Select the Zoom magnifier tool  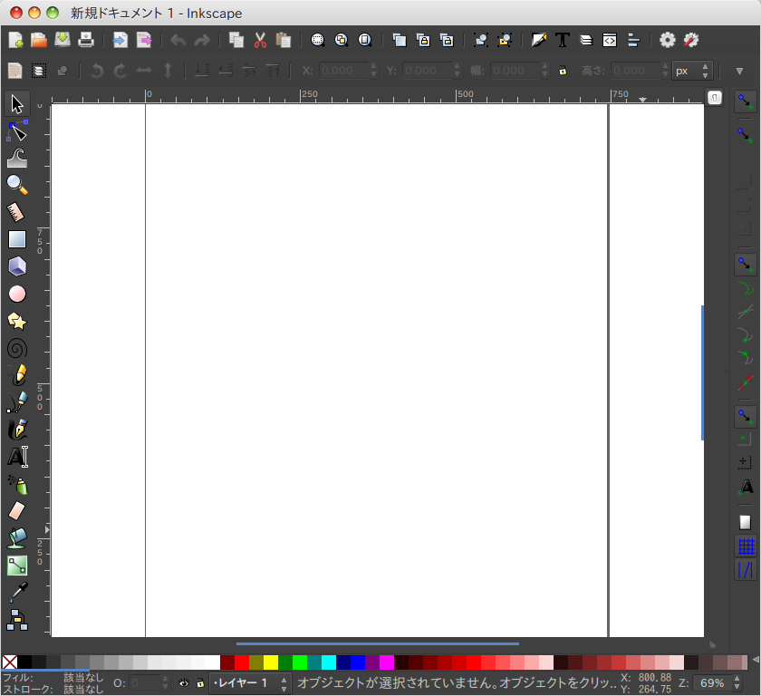click(17, 185)
